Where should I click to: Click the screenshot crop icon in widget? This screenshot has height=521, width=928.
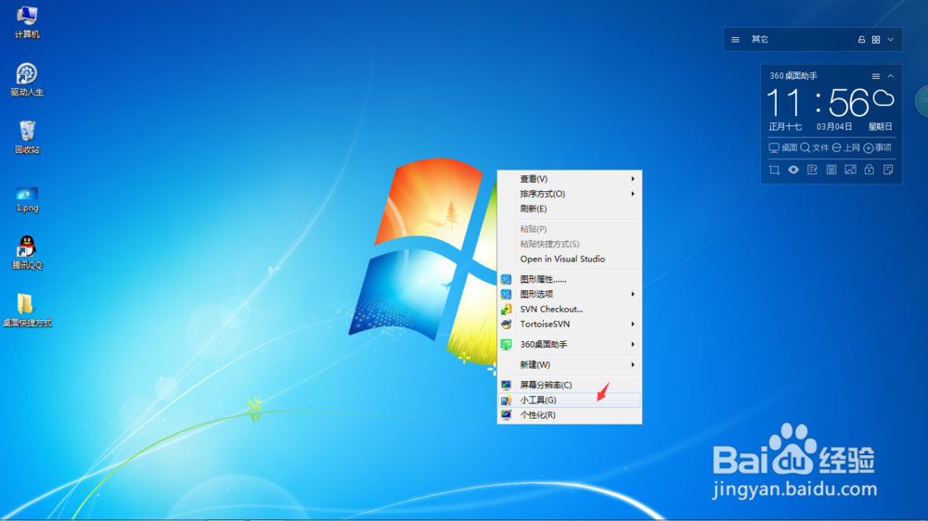coord(774,170)
